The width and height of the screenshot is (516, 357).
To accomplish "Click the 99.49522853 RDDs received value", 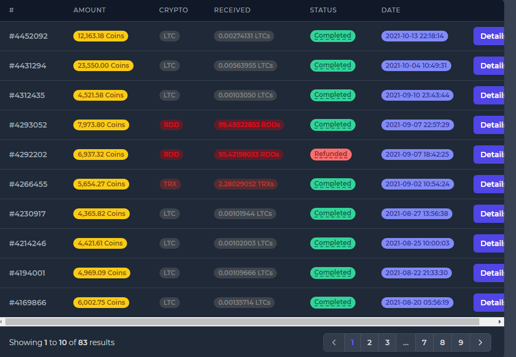I will tap(249, 125).
